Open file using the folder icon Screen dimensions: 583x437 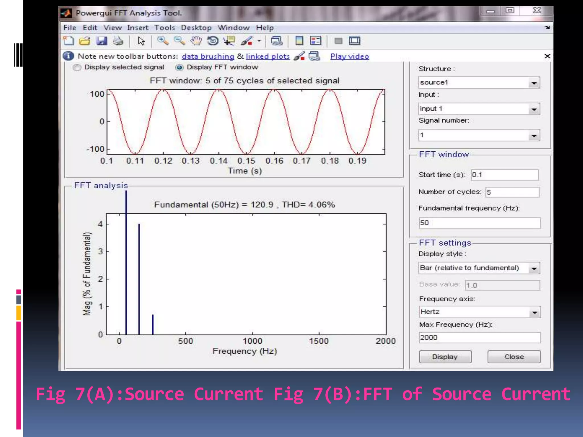(x=85, y=41)
